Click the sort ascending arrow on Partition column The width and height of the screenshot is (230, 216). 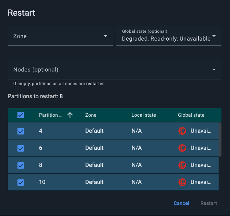click(70, 115)
